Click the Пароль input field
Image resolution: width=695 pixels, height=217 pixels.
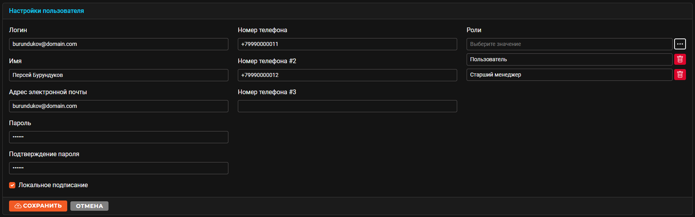pos(119,137)
